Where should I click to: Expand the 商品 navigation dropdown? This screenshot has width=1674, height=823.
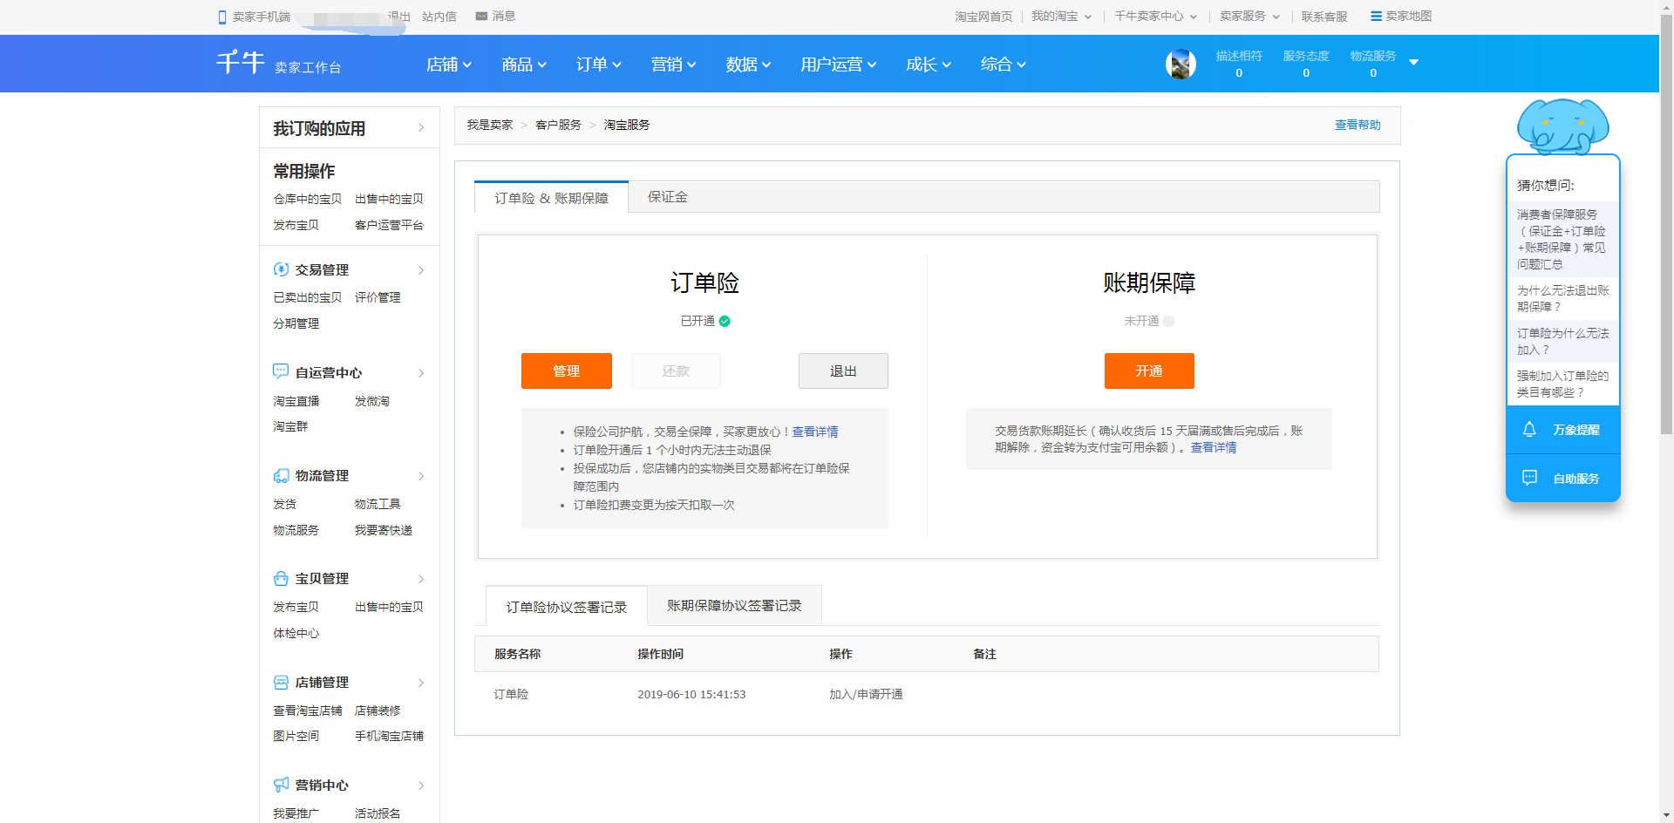[x=524, y=64]
